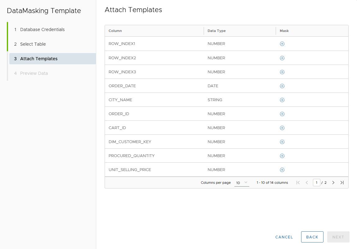The height and width of the screenshot is (249, 357).
Task: Attach mask to ORDER_DATE column
Action: [x=282, y=86]
